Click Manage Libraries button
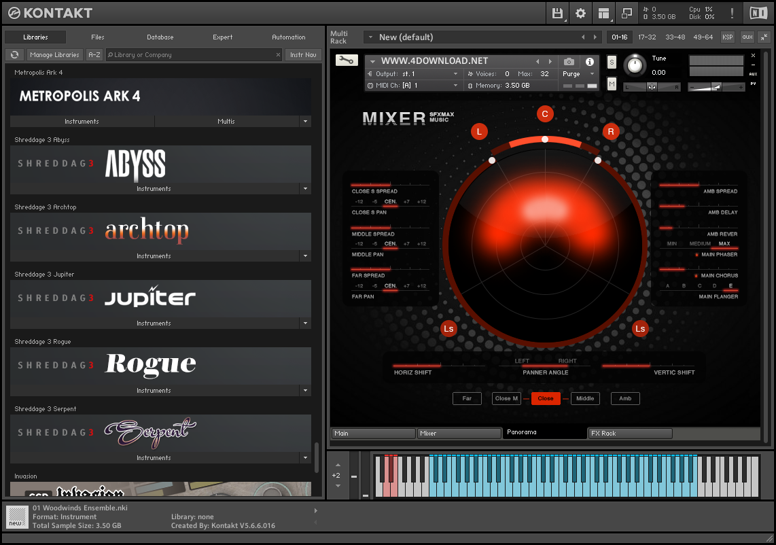The height and width of the screenshot is (545, 776). (54, 55)
